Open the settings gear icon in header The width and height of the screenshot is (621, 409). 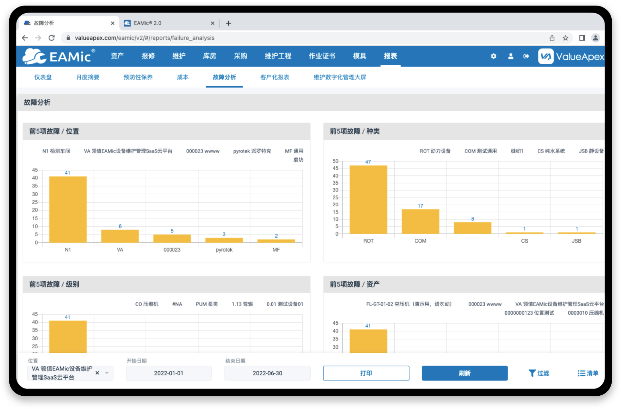pos(493,56)
